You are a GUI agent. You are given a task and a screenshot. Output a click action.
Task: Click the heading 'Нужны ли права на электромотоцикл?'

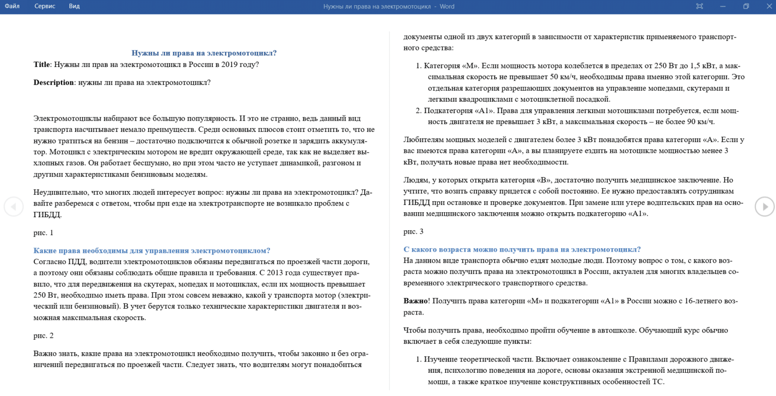(204, 53)
